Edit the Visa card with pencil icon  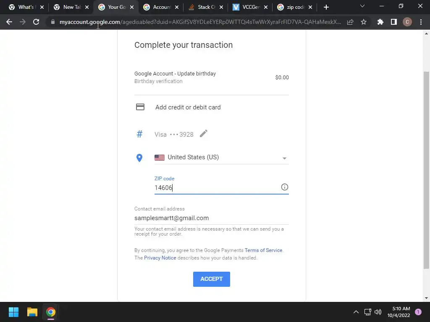pos(204,134)
